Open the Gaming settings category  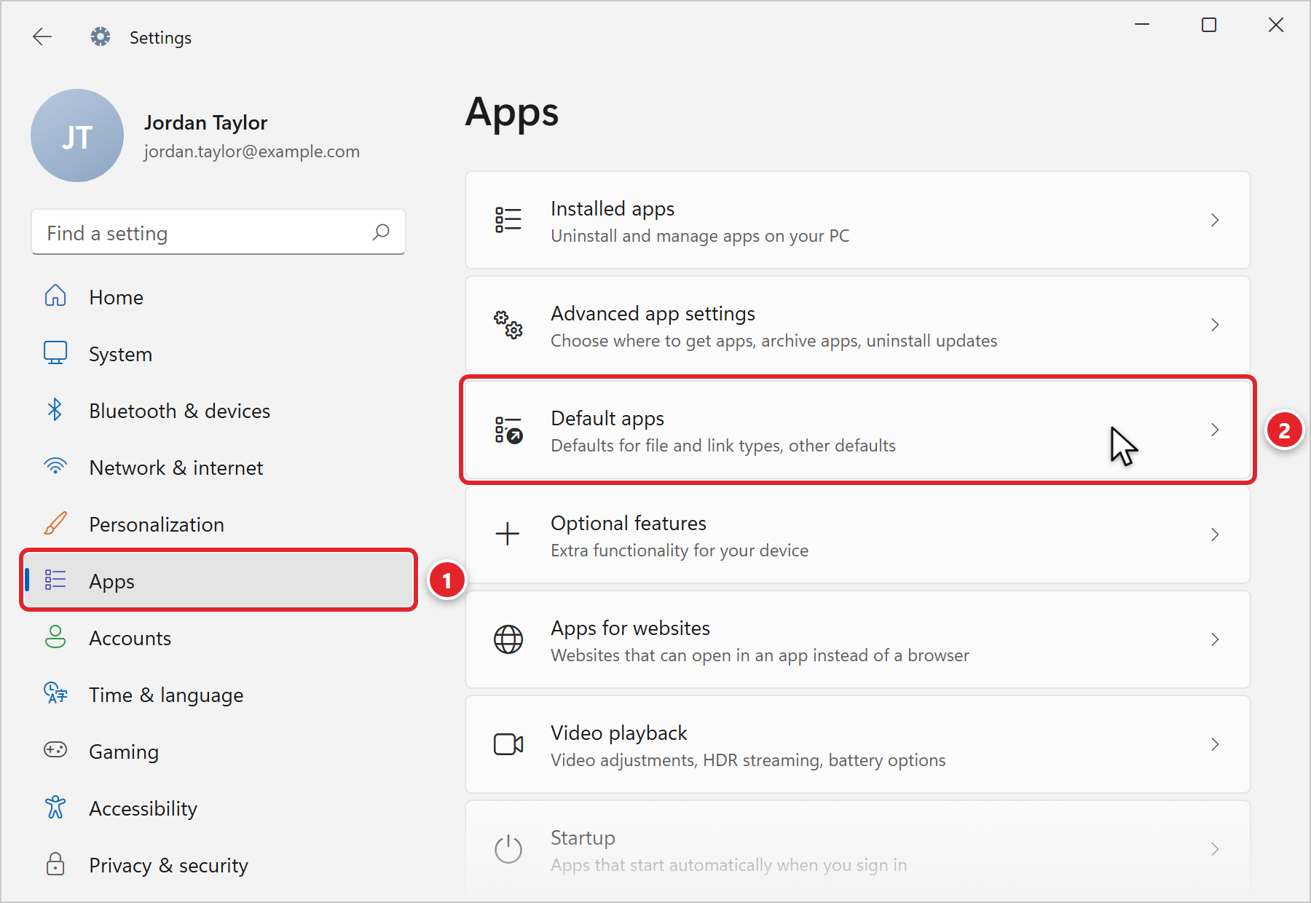[x=219, y=751]
